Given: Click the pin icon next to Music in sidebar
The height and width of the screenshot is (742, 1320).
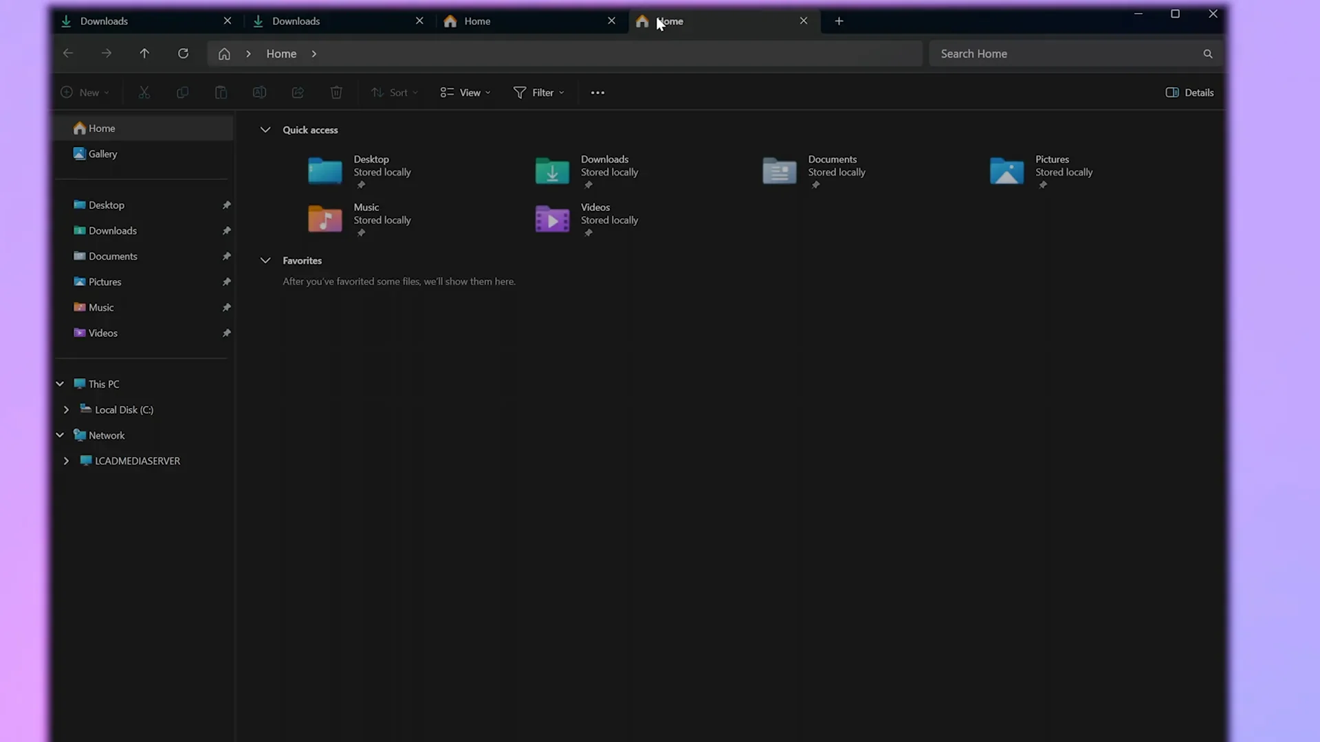Looking at the screenshot, I should (226, 307).
